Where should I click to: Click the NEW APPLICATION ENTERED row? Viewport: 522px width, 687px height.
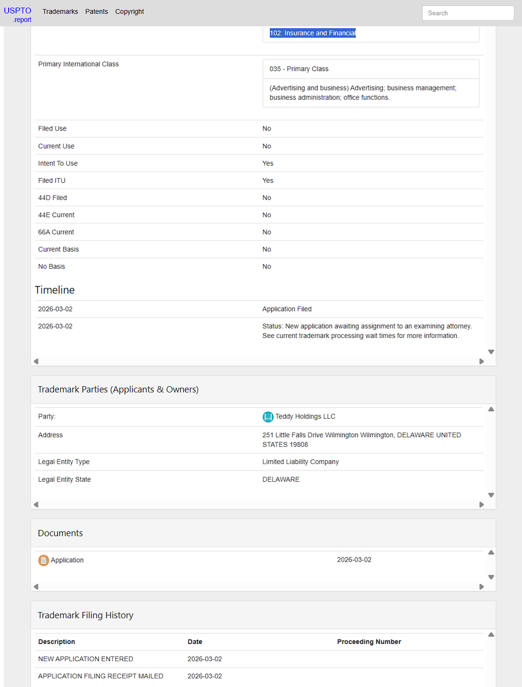[259, 659]
